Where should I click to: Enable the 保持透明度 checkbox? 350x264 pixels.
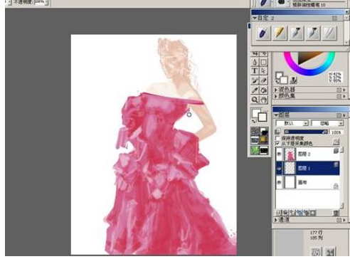[x=277, y=138]
